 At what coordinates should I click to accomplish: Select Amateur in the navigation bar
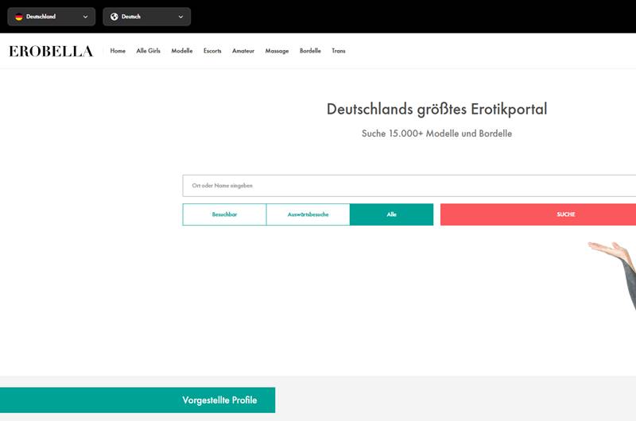pos(243,51)
